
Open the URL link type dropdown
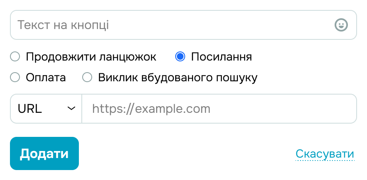[46, 109]
